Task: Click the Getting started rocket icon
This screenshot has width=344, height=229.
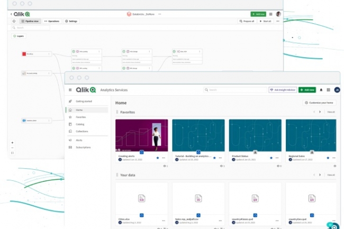Action: click(70, 101)
